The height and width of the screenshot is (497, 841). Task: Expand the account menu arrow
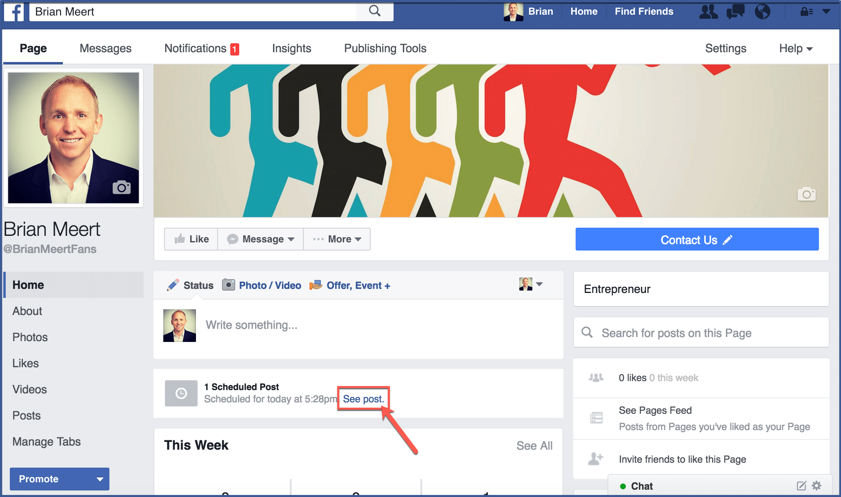pos(826,11)
